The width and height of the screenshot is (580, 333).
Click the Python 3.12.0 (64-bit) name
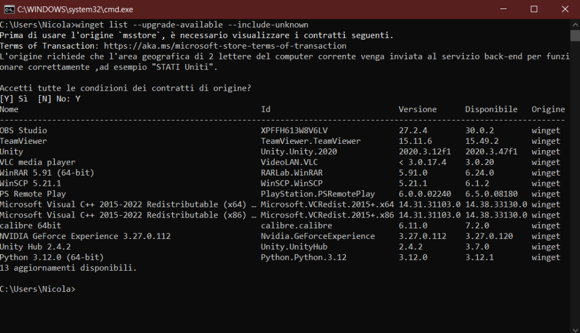pyautogui.click(x=52, y=257)
